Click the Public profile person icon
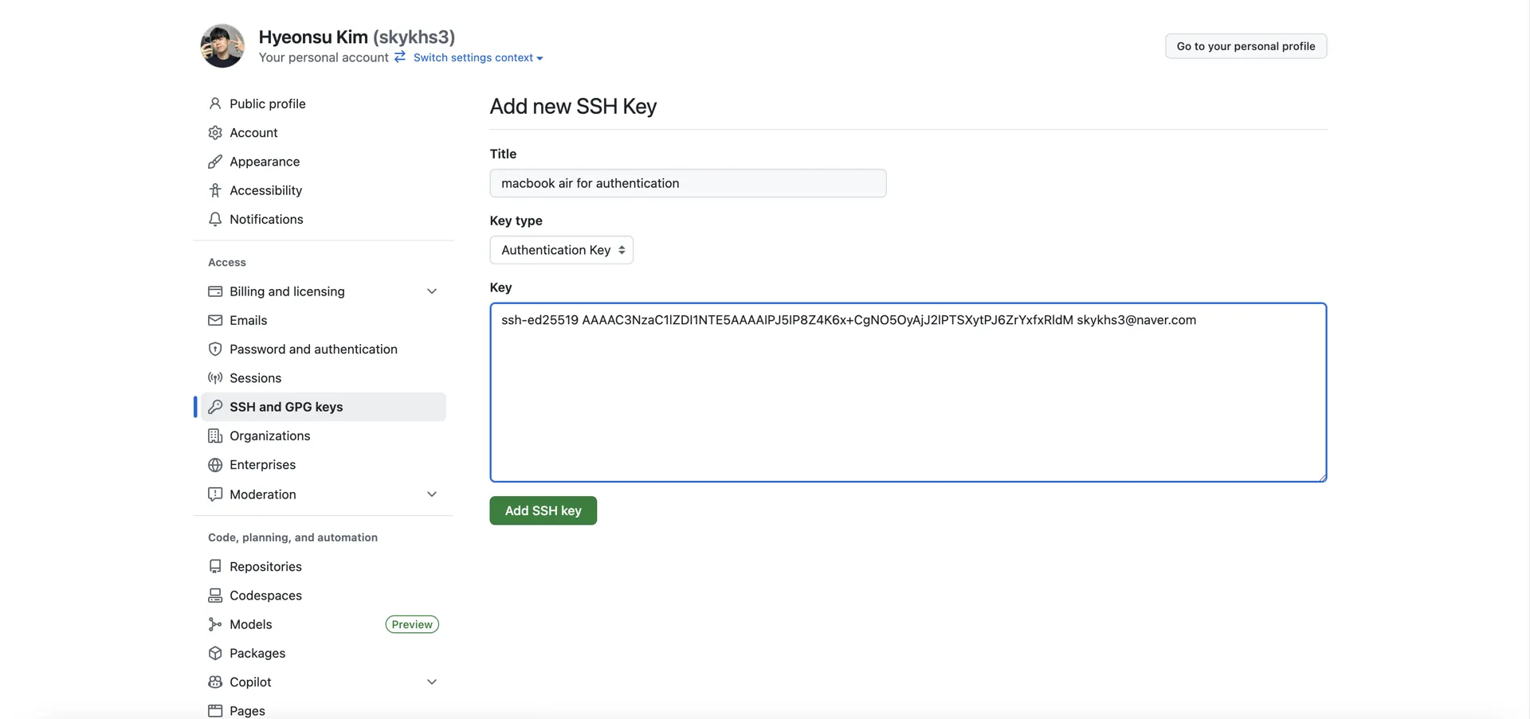Viewport: 1530px width, 719px height. coord(215,104)
